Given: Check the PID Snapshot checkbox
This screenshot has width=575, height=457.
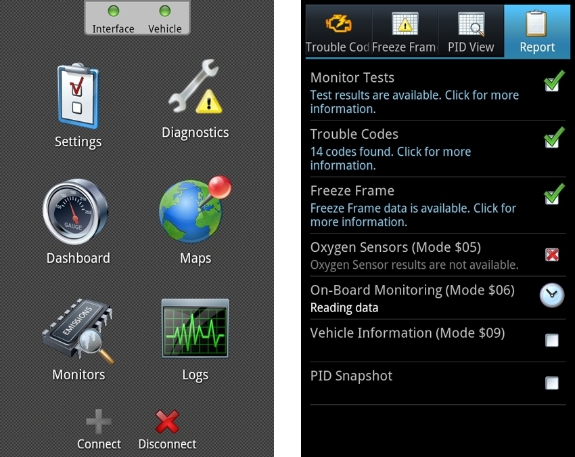Looking at the screenshot, I should [553, 383].
